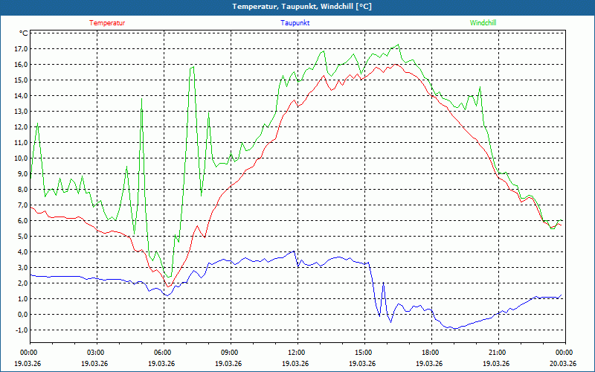Image resolution: width=595 pixels, height=372 pixels.
Task: Click the °C unit label above the y-axis
Action: 24,33
